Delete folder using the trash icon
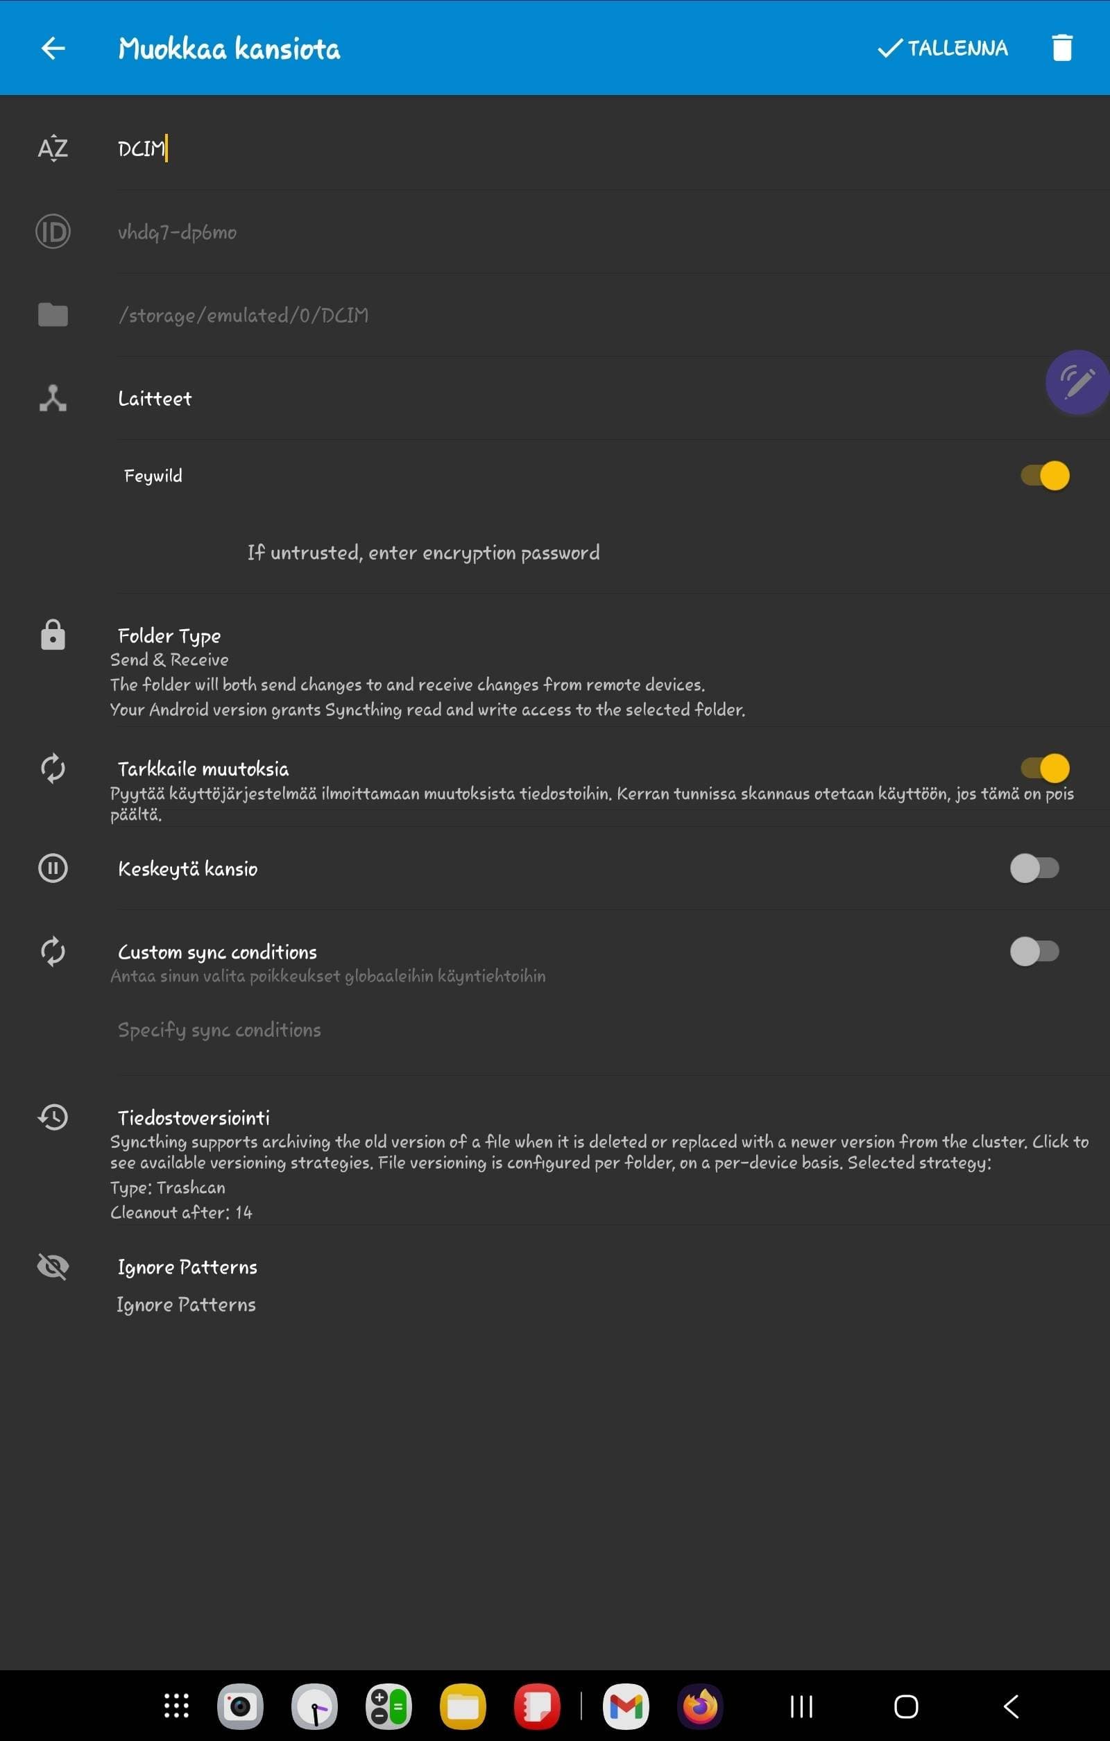The image size is (1110, 1741). point(1061,48)
